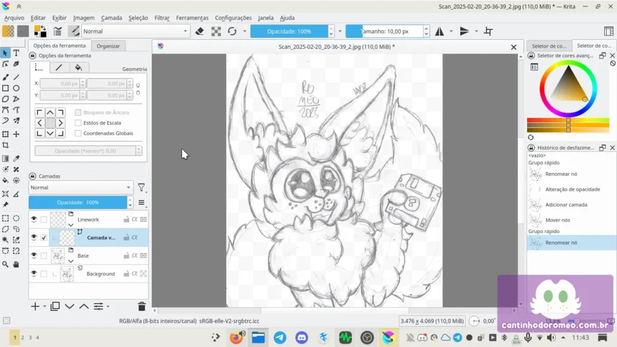This screenshot has height=347, width=617.
Task: Hide the Base layer
Action: click(x=34, y=255)
